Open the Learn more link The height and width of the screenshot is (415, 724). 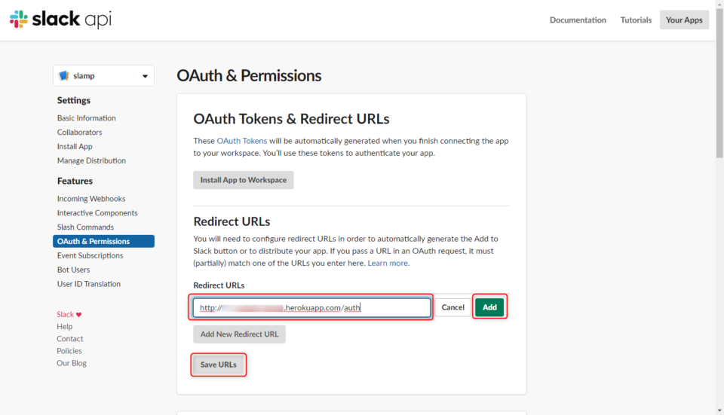click(x=388, y=263)
